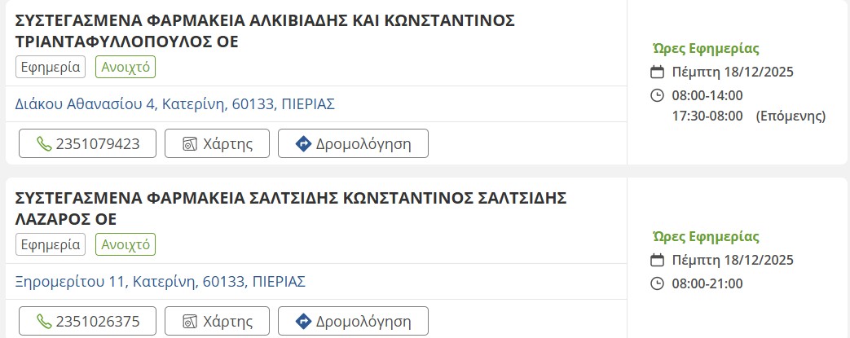The image size is (850, 338).
Task: Click directions arrow icon for Saltsidis pharmacy
Action: click(303, 321)
